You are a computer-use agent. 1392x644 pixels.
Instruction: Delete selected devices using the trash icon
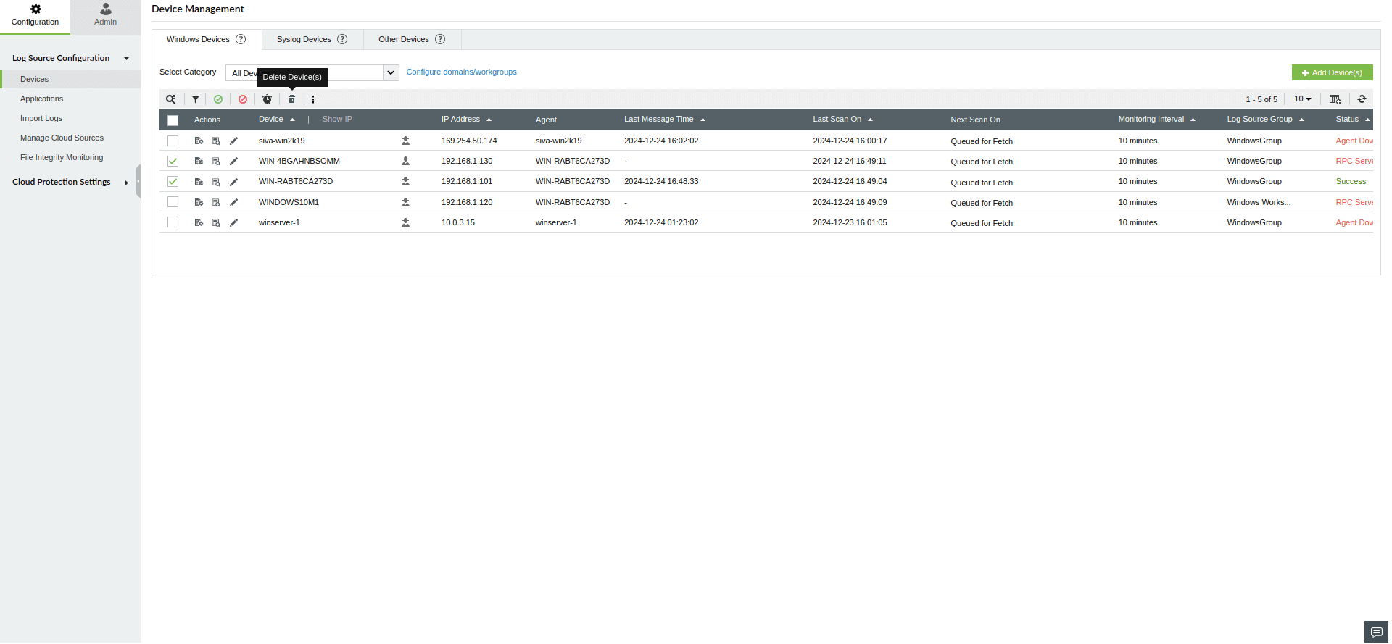[x=291, y=99]
